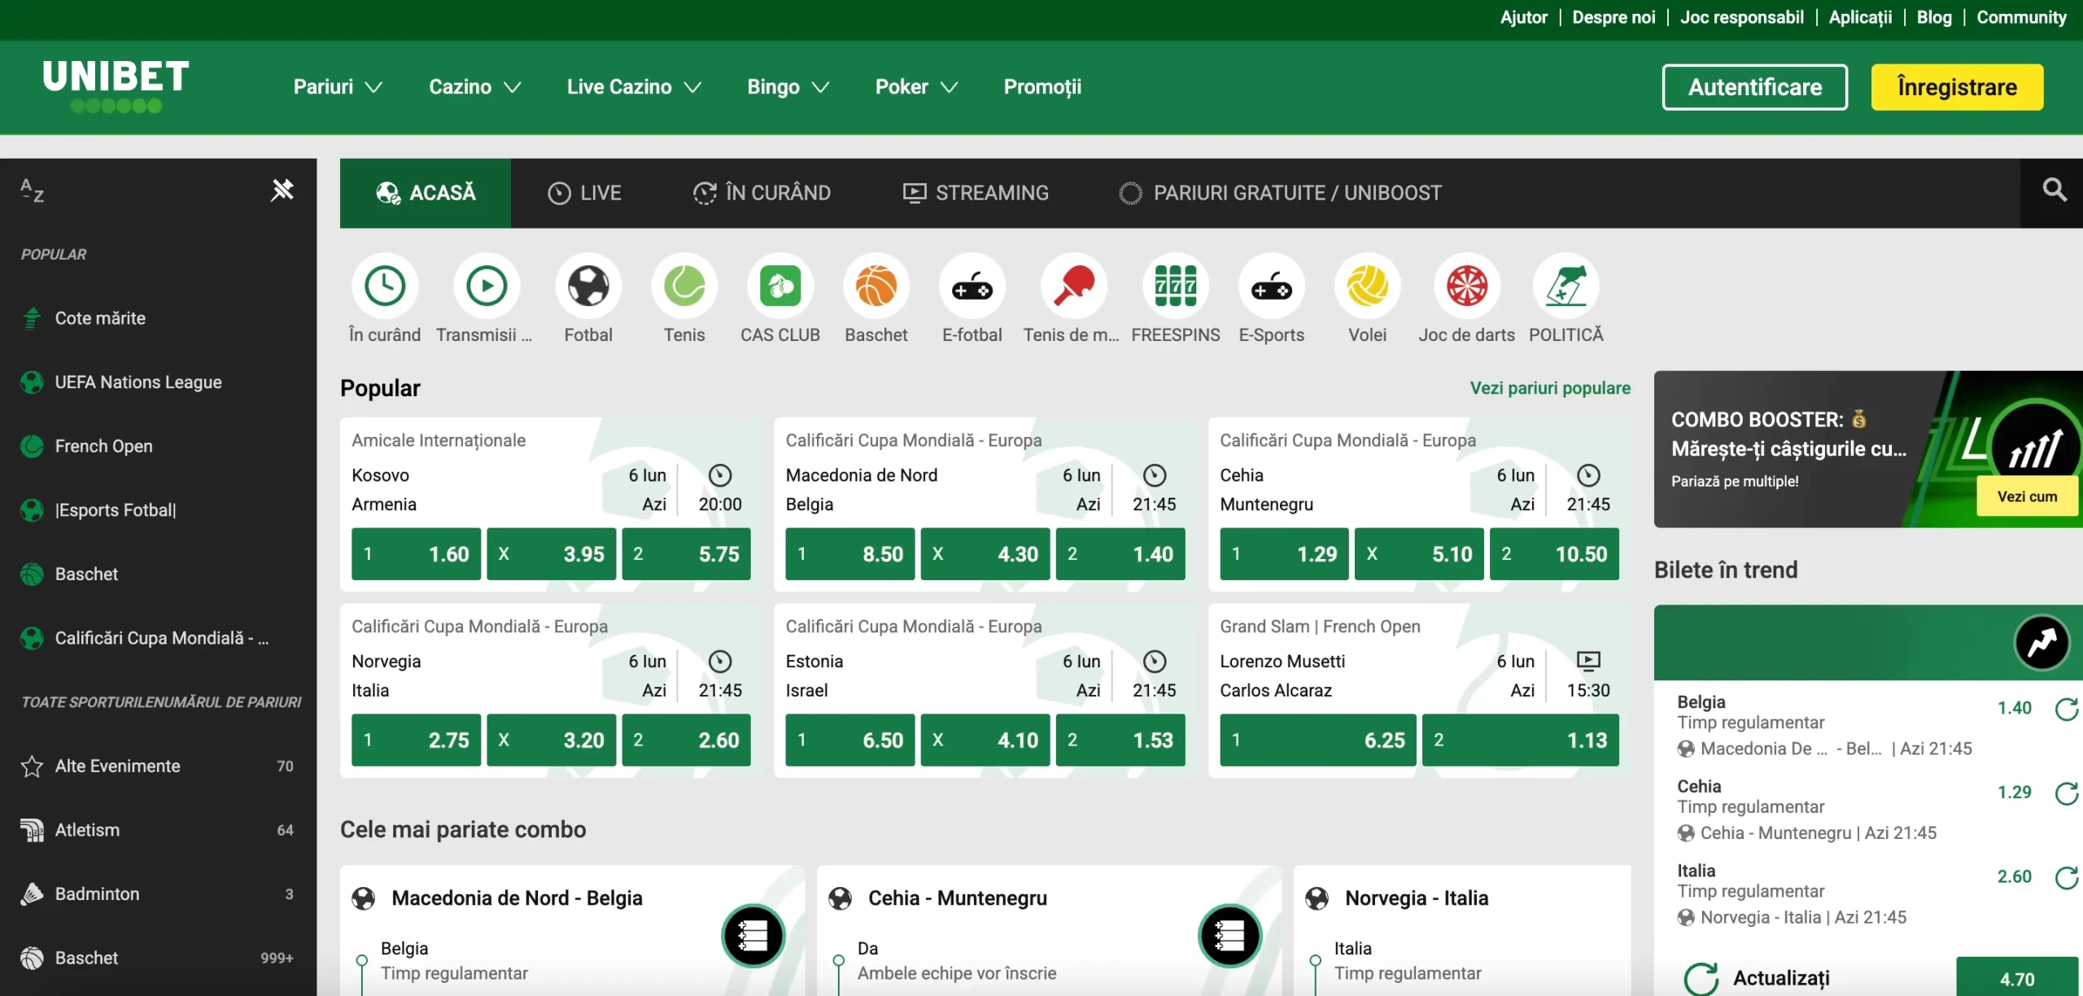Select the Joc de darts icon
This screenshot has height=996, width=2083.
(x=1467, y=286)
